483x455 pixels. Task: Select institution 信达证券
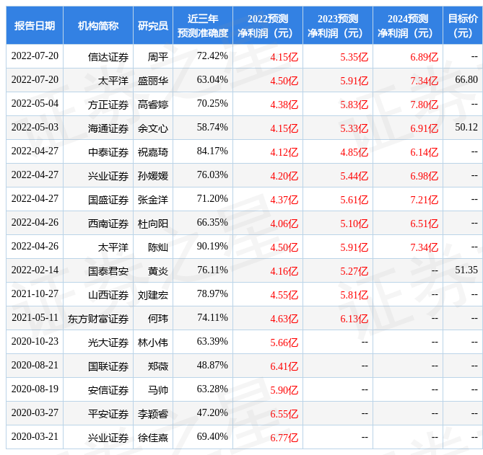[x=108, y=57]
